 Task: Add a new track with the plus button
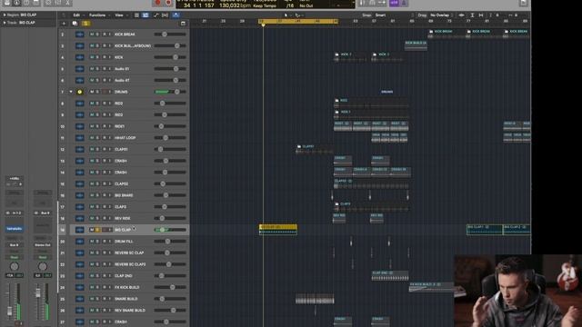(64, 24)
